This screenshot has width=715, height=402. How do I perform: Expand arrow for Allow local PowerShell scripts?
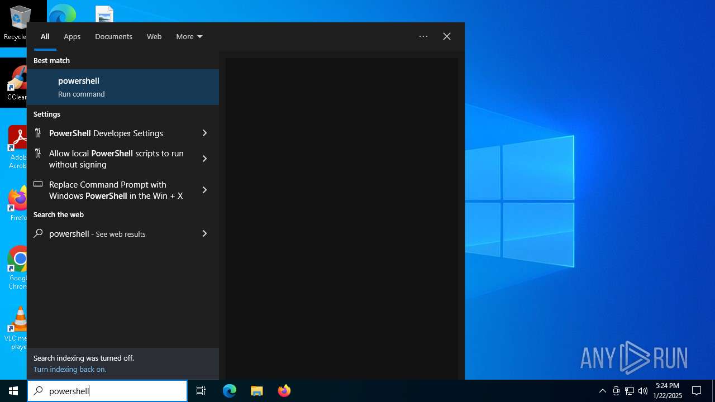click(x=204, y=159)
